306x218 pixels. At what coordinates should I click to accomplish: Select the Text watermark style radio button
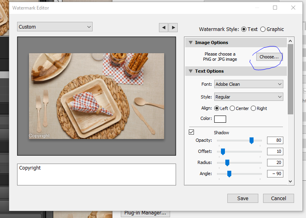coord(244,29)
